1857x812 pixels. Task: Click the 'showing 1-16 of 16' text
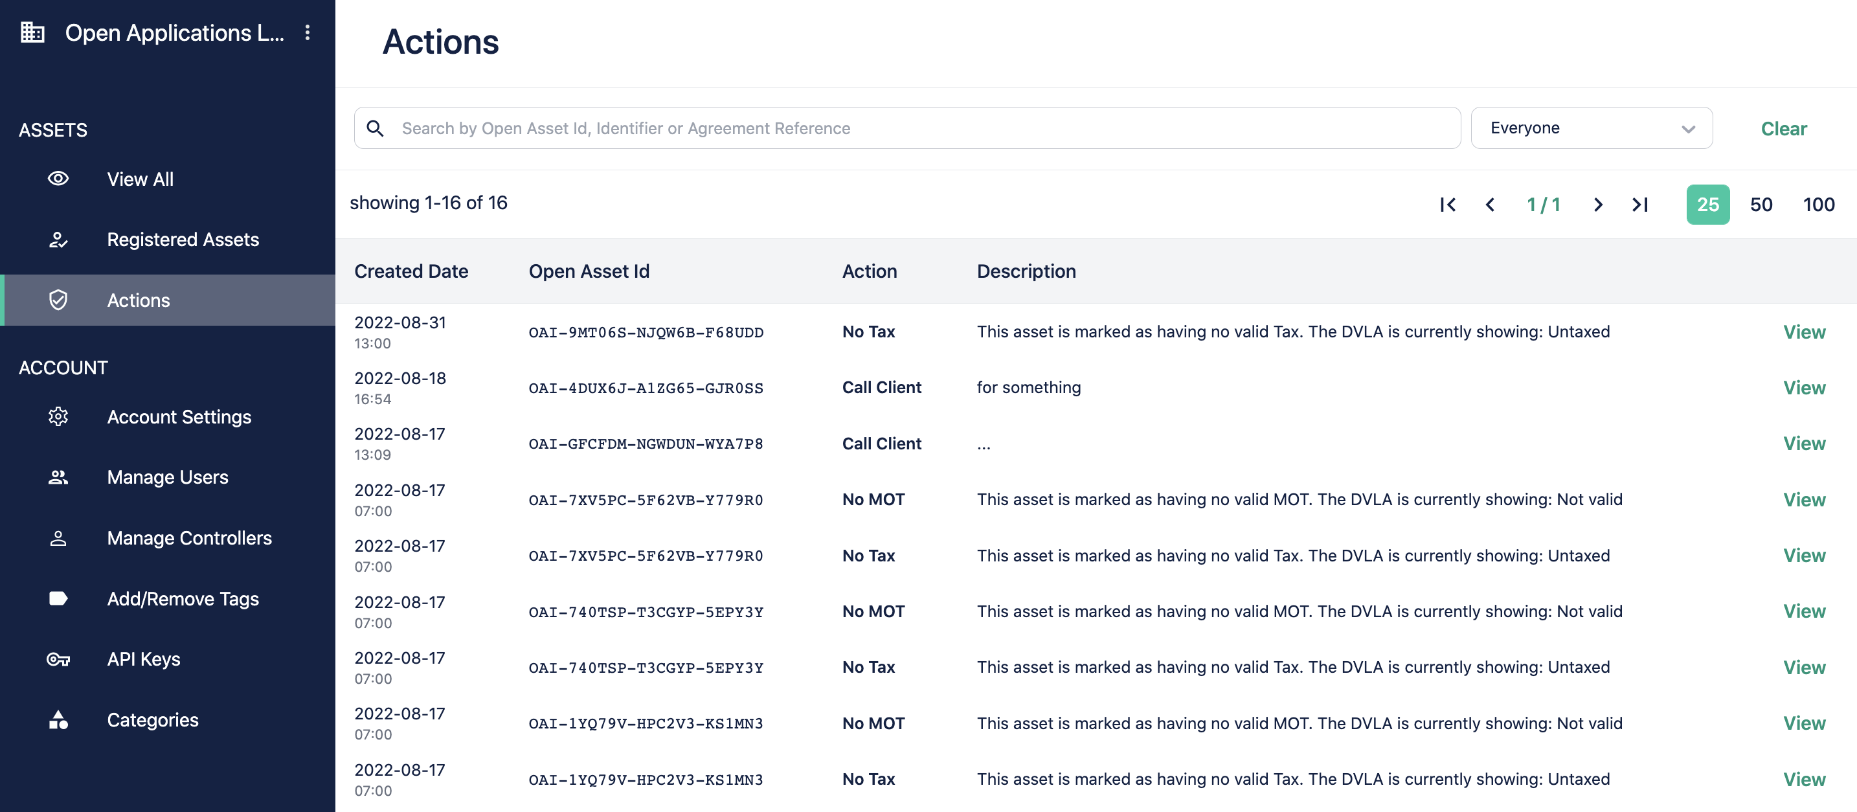click(x=428, y=203)
